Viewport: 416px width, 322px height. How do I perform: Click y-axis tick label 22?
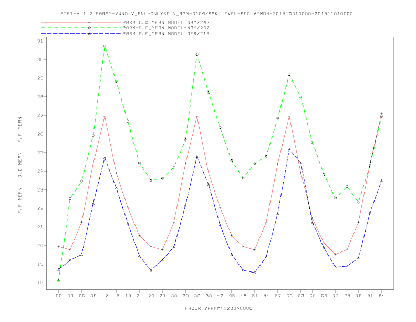click(x=40, y=208)
